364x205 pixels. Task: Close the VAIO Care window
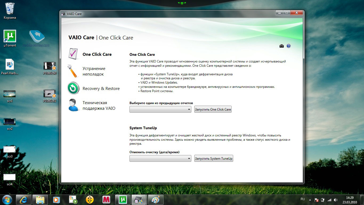point(296,13)
